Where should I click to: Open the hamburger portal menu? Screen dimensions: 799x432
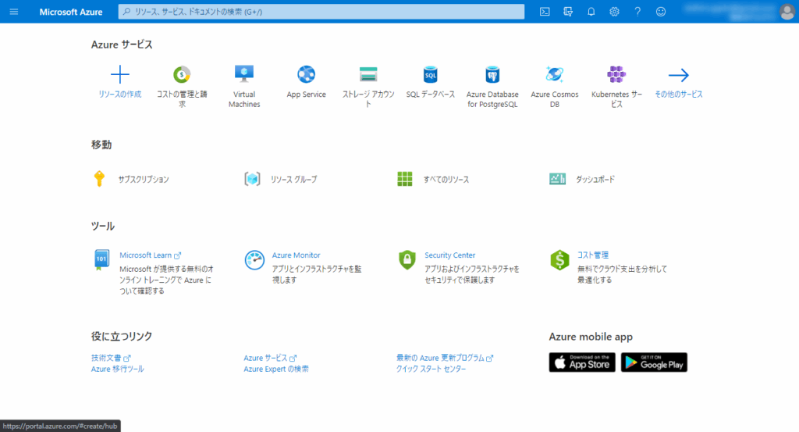pos(13,12)
